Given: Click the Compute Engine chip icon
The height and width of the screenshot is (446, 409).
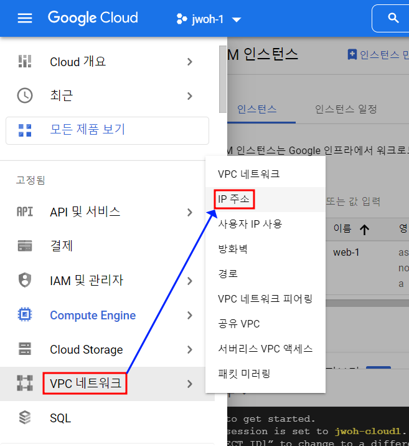Looking at the screenshot, I should pos(25,314).
